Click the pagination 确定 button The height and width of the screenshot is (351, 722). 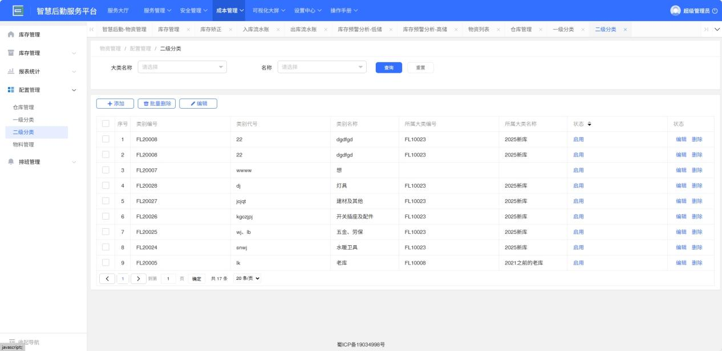coord(197,279)
